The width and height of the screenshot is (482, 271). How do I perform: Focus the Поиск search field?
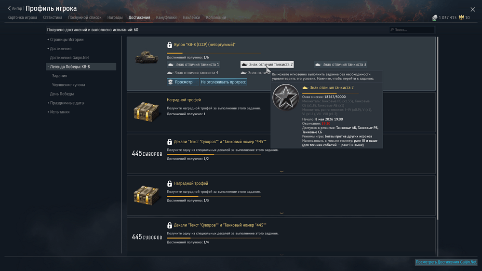pyautogui.click(x=412, y=29)
